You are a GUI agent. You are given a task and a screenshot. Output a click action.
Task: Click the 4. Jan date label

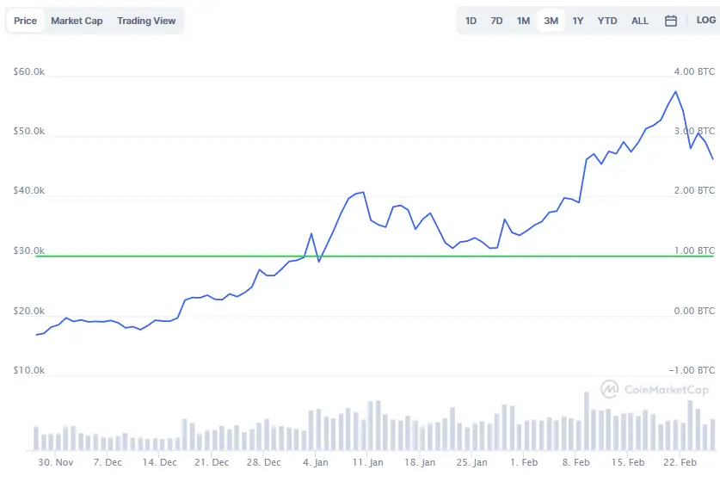(x=316, y=463)
